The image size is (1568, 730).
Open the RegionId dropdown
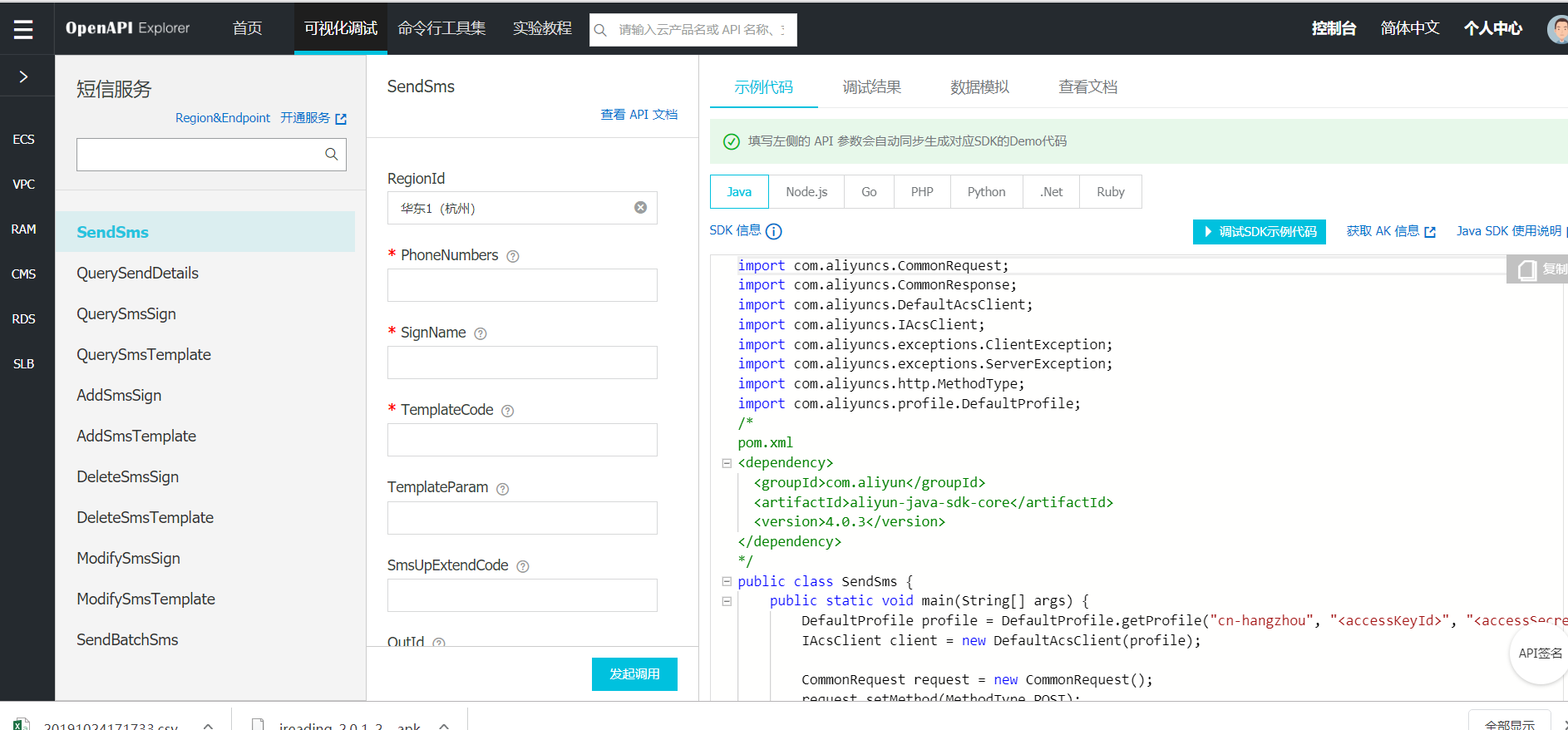522,208
